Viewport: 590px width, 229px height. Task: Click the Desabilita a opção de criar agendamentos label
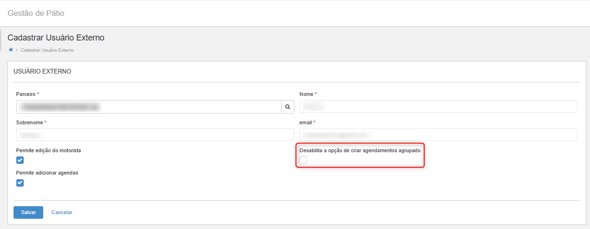360,150
